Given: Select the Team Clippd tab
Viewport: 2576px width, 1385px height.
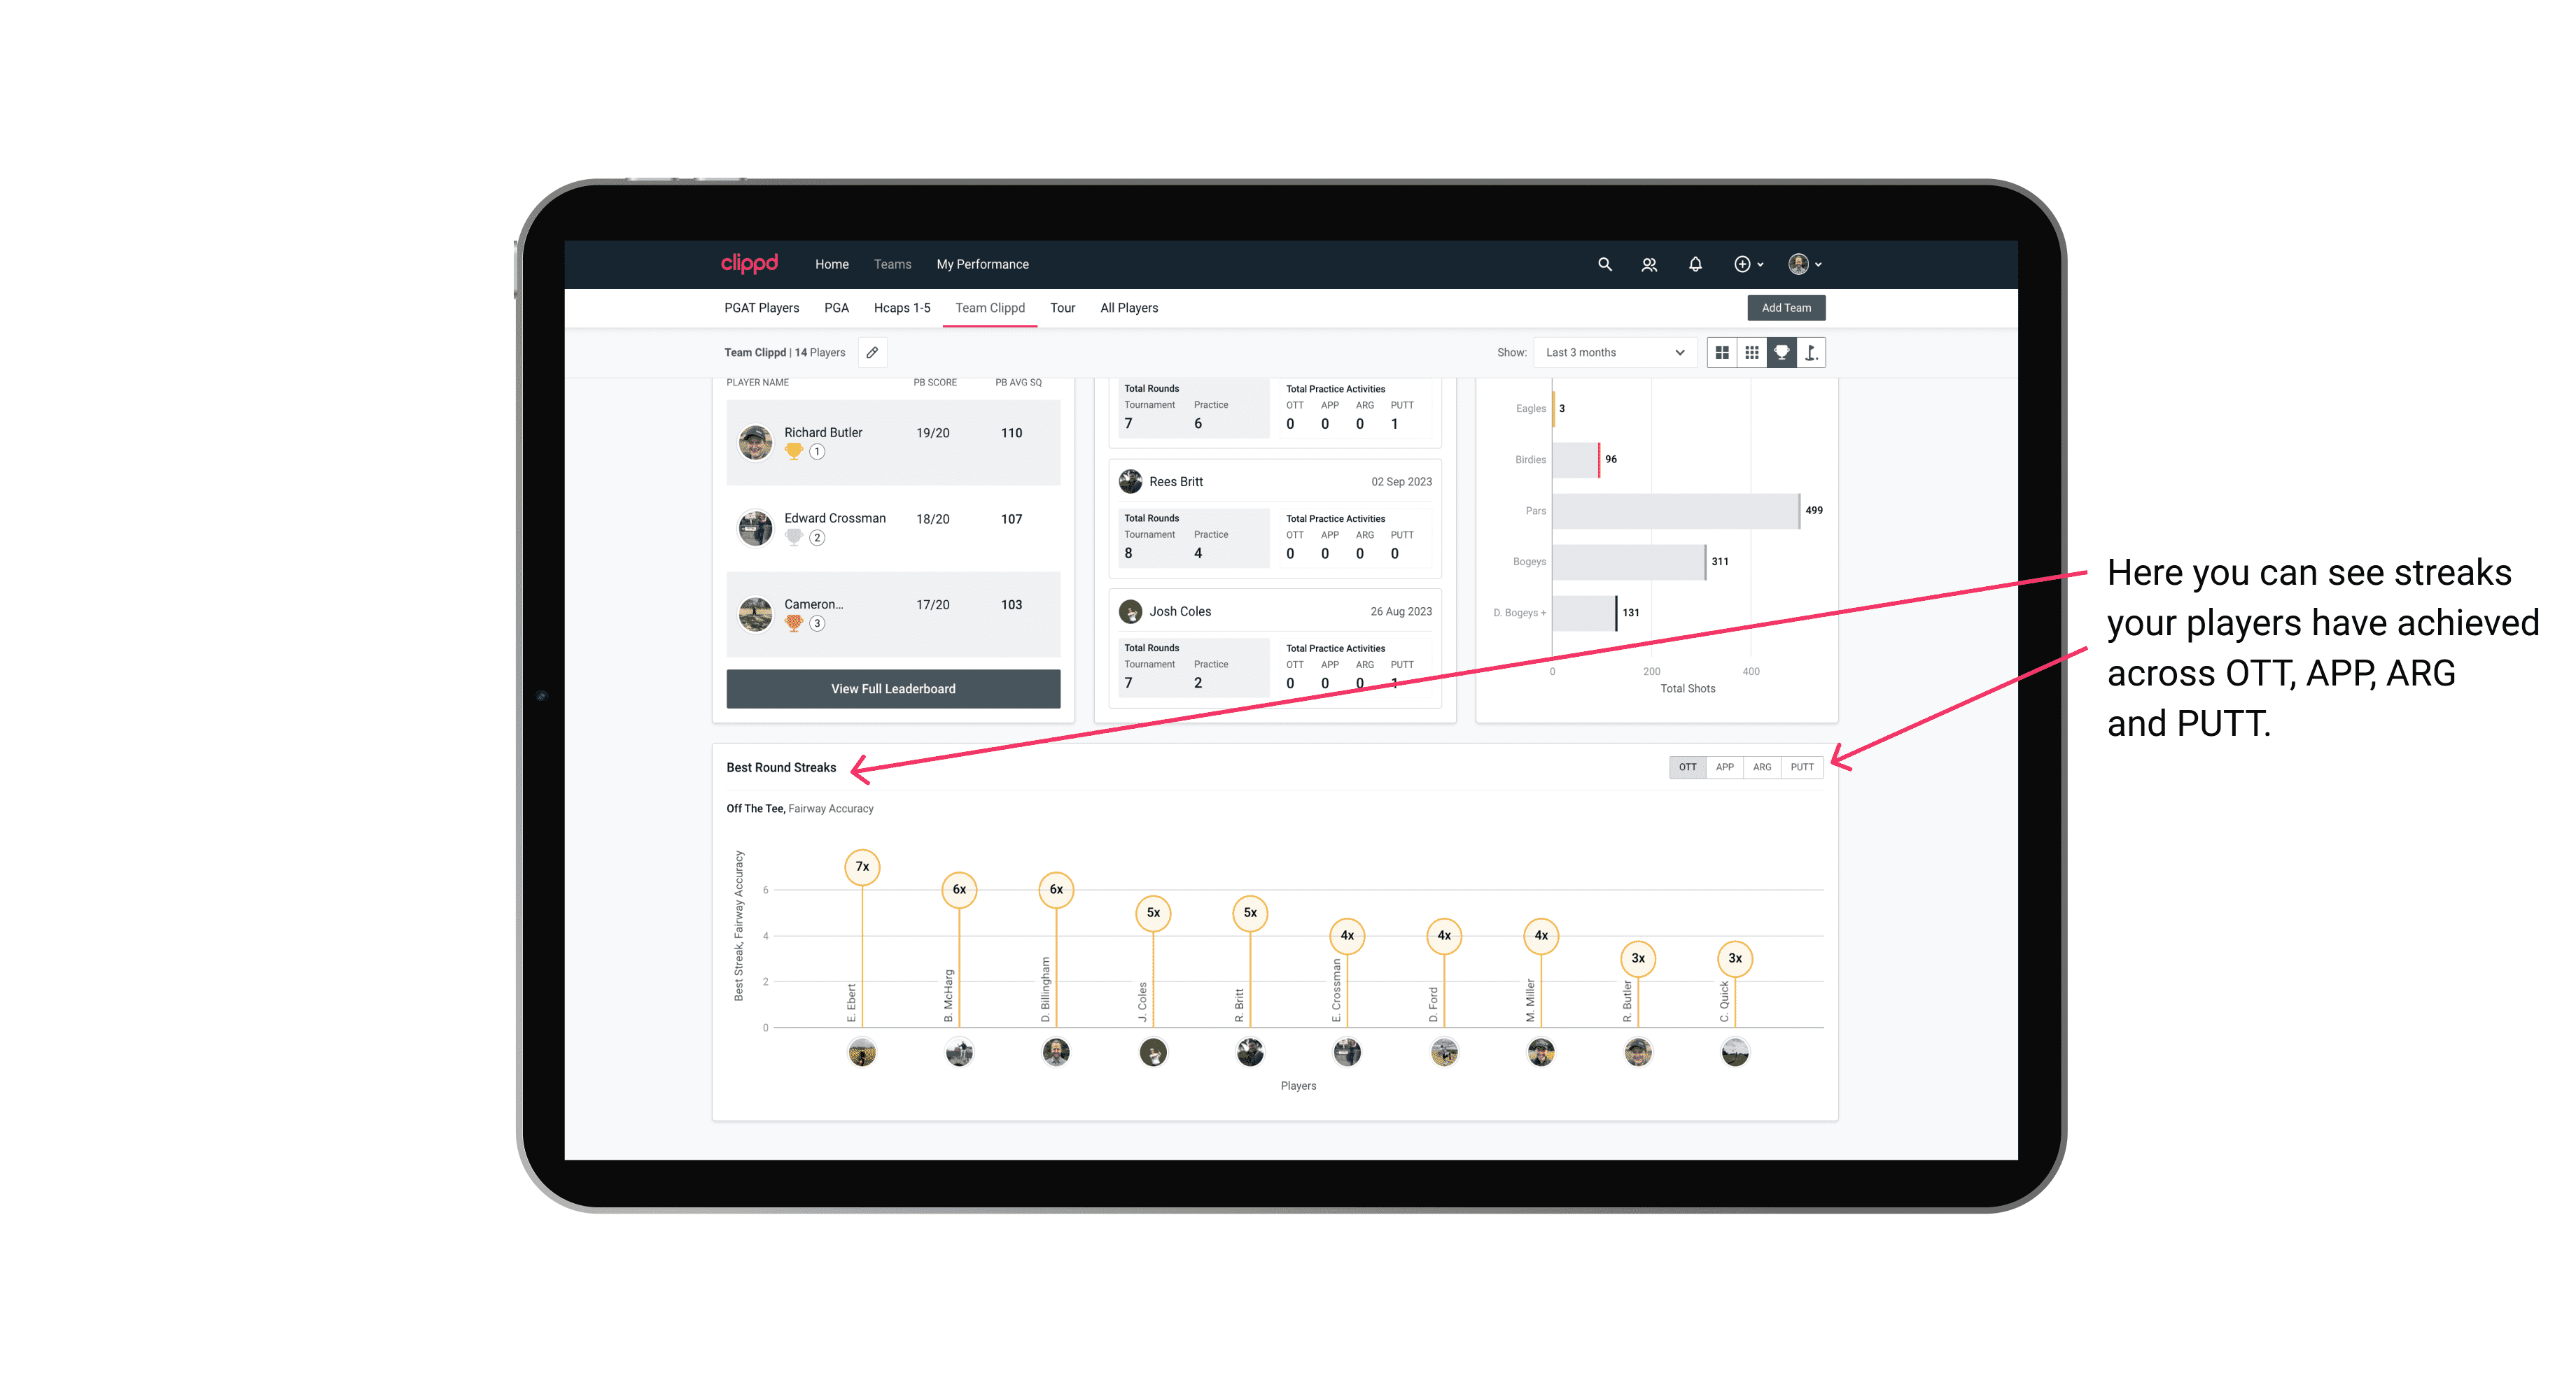Looking at the screenshot, I should click(x=990, y=308).
